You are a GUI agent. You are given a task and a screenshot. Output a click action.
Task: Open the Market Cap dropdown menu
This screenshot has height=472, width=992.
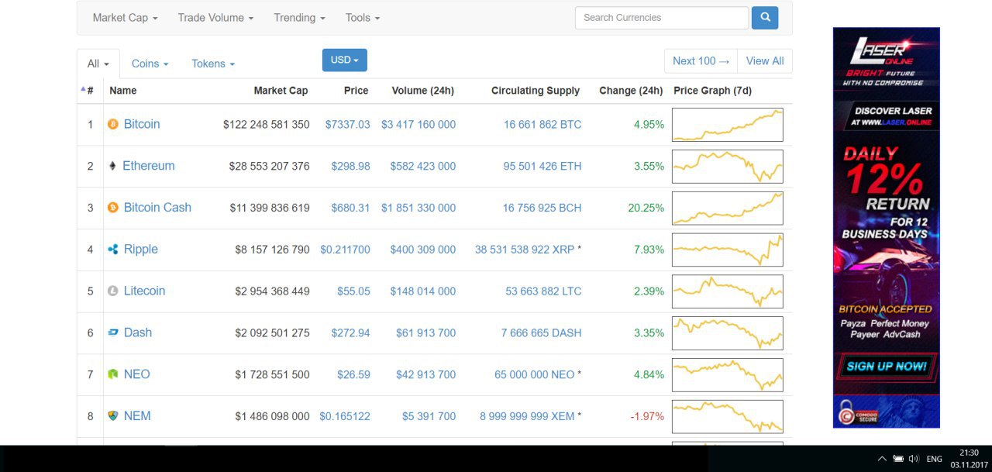point(125,18)
